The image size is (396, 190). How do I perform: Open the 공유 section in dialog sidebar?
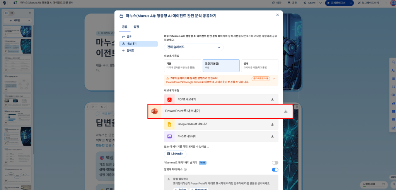click(138, 37)
